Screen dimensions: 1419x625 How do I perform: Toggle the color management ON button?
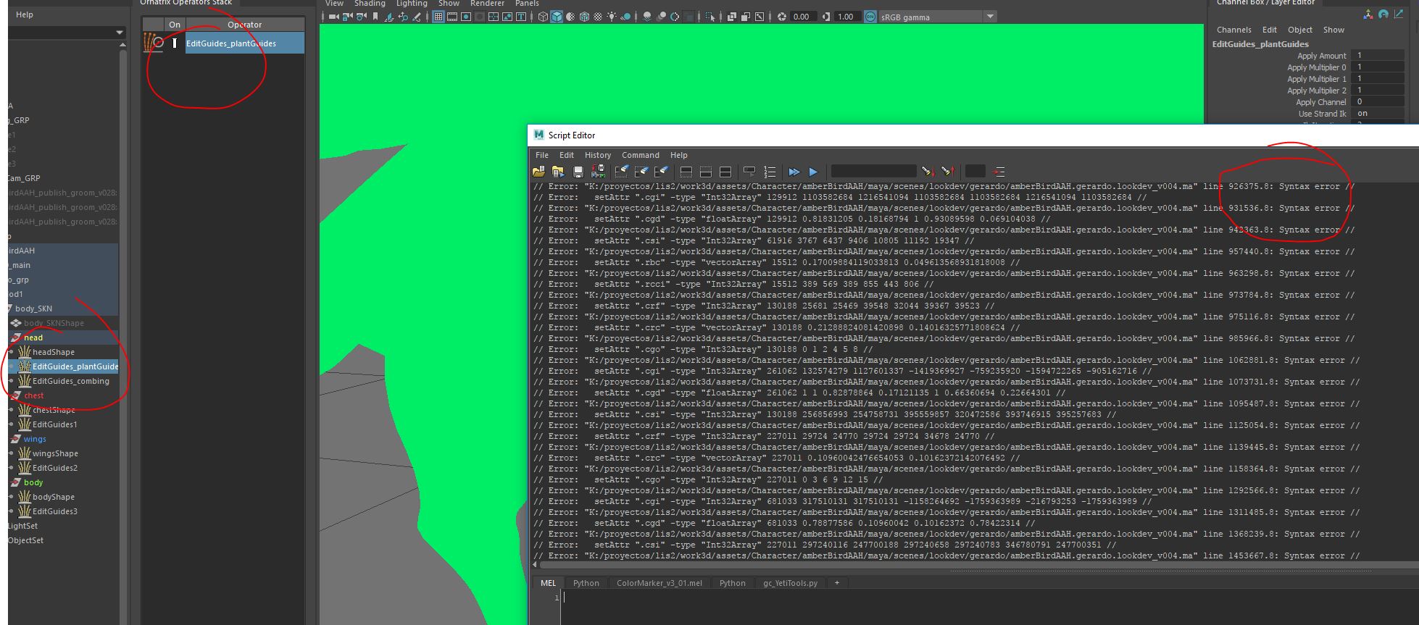coord(870,17)
